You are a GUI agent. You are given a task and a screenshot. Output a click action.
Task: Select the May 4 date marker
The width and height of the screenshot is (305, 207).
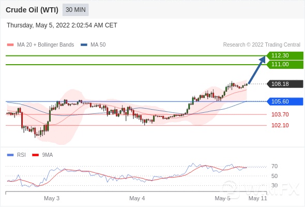[137, 198]
